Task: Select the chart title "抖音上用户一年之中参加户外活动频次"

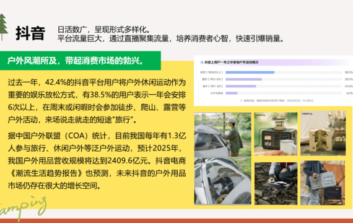Action: tap(231, 62)
